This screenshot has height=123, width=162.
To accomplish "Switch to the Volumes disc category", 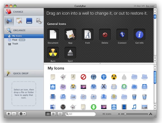I will click(39, 21).
